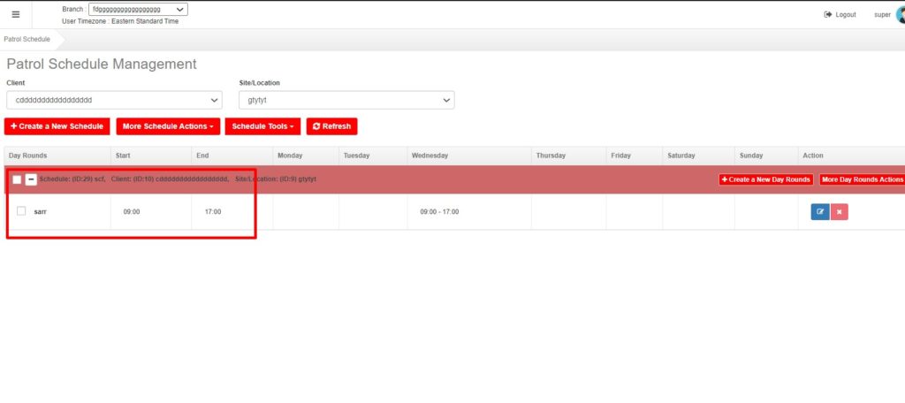Select the sarr day round checkbox
Image resolution: width=905 pixels, height=403 pixels.
point(21,211)
